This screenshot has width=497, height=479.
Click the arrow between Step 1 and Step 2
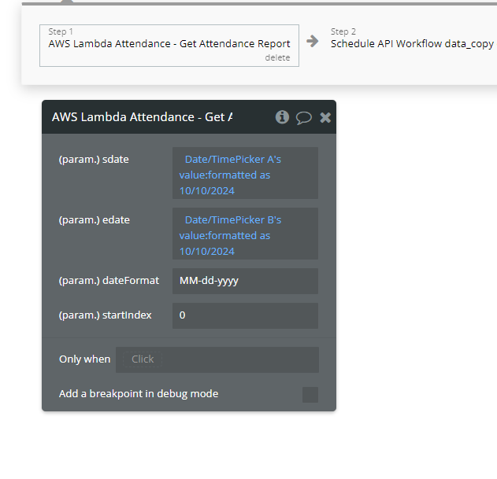313,41
